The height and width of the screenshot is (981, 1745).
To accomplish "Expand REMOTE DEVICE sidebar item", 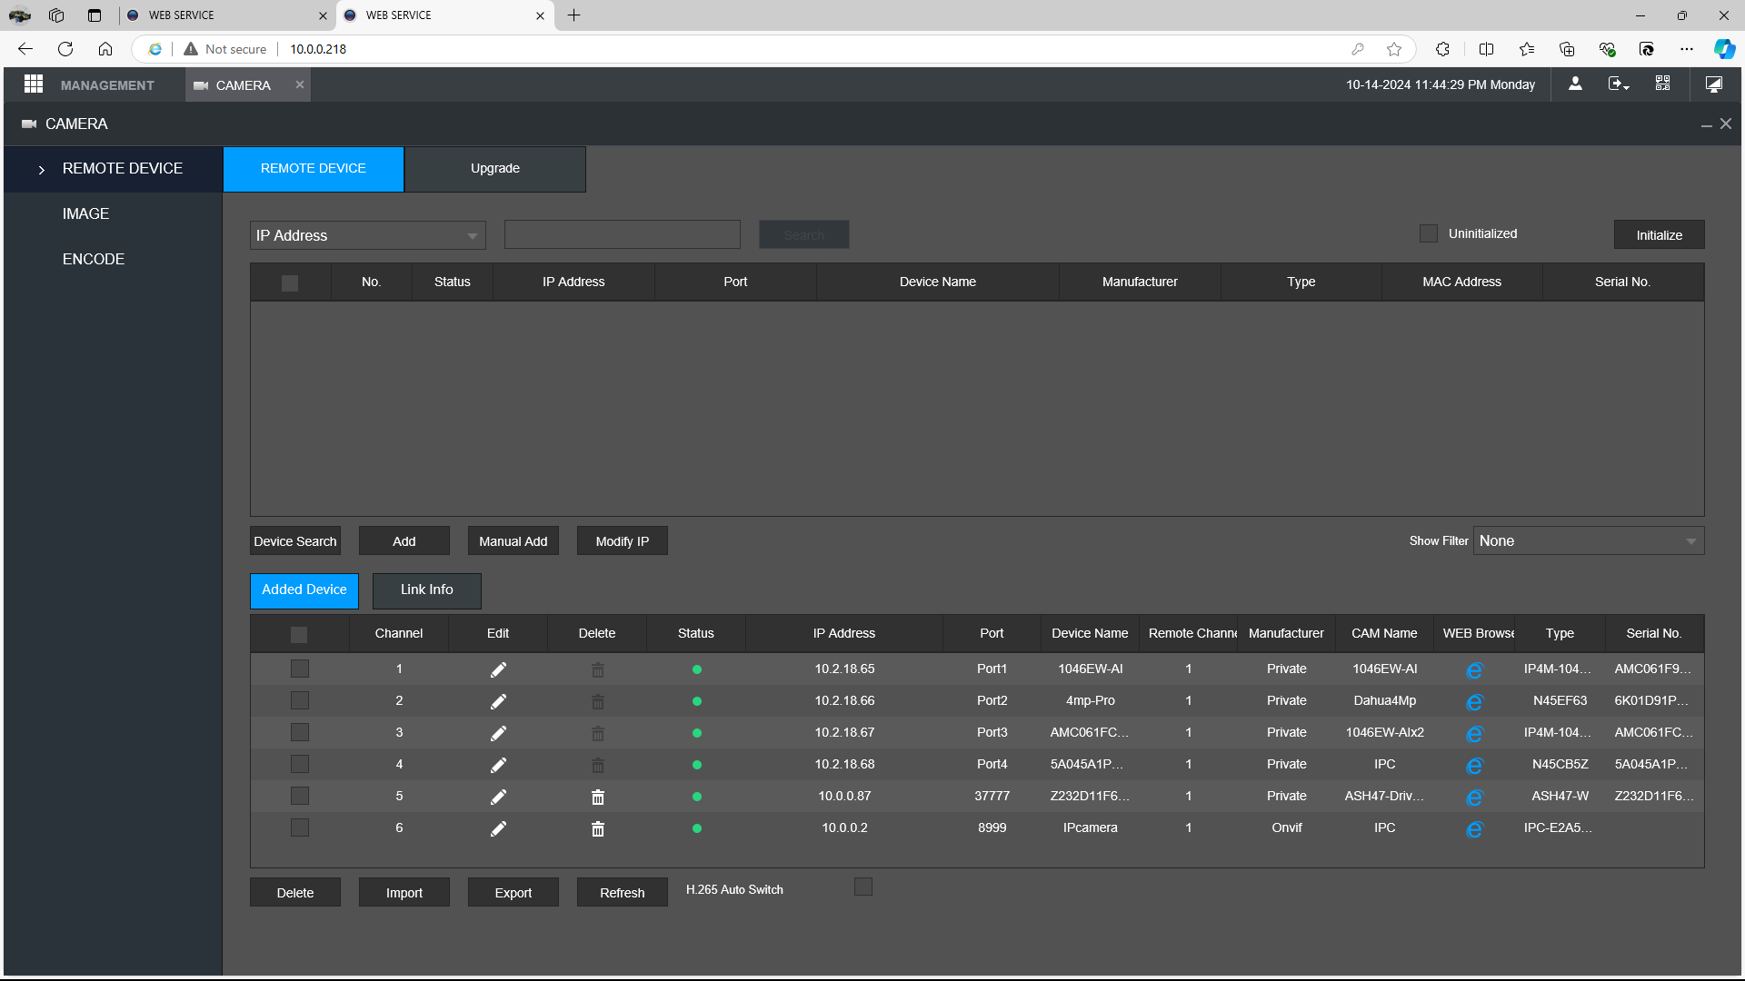I will (114, 169).
